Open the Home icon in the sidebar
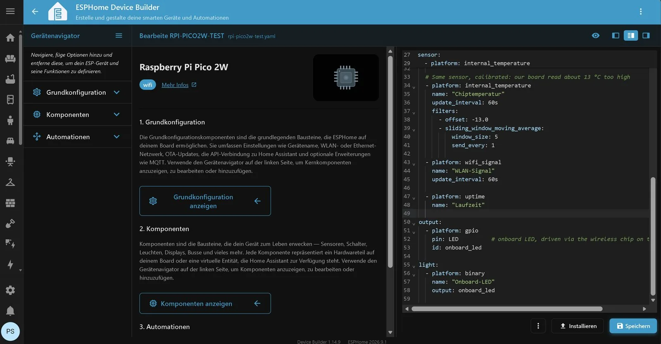661x344 pixels. [10, 38]
